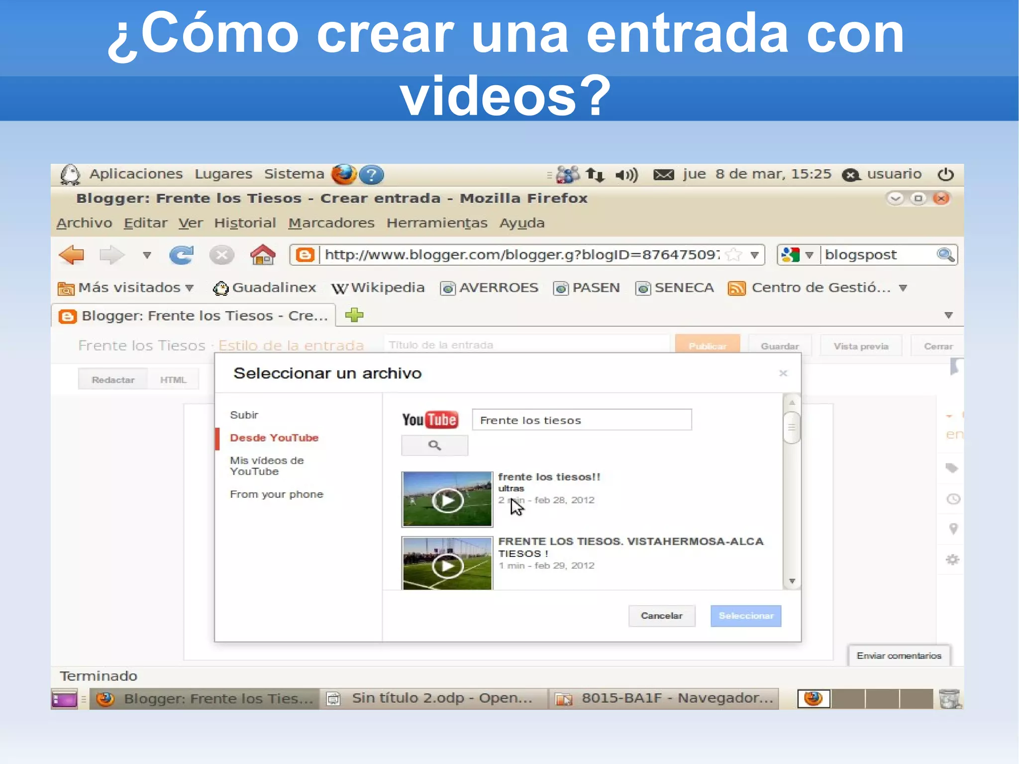The width and height of the screenshot is (1019, 764).
Task: Open the trash icon in bottom panel
Action: tap(950, 698)
